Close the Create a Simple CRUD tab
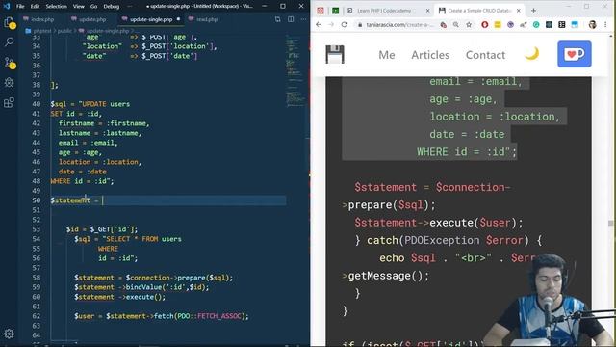 pos(519,11)
